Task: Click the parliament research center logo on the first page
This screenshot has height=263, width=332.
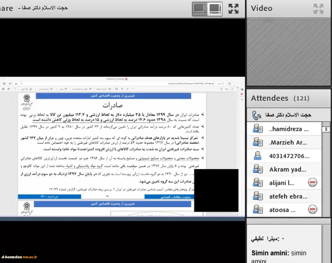Action: 27,102
